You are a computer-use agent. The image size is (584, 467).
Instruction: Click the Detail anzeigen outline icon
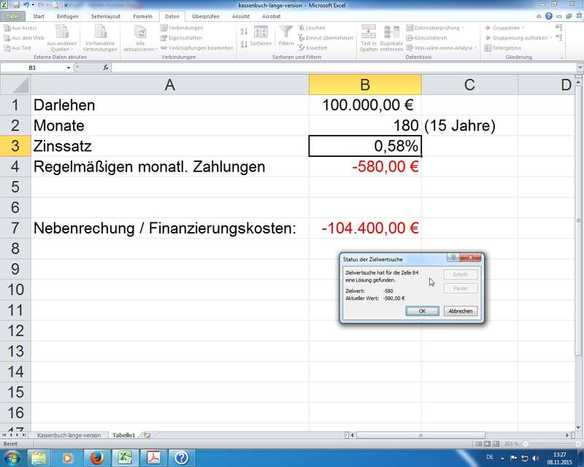[558, 28]
